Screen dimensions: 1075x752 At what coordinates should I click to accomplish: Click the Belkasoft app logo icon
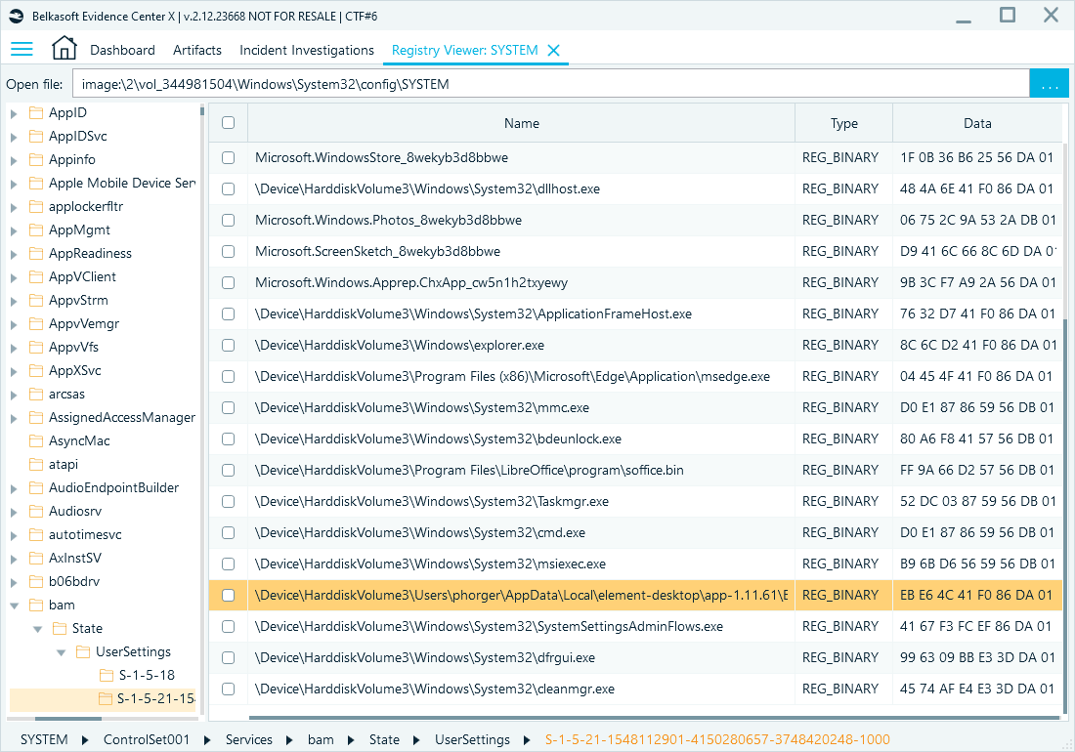click(x=17, y=16)
